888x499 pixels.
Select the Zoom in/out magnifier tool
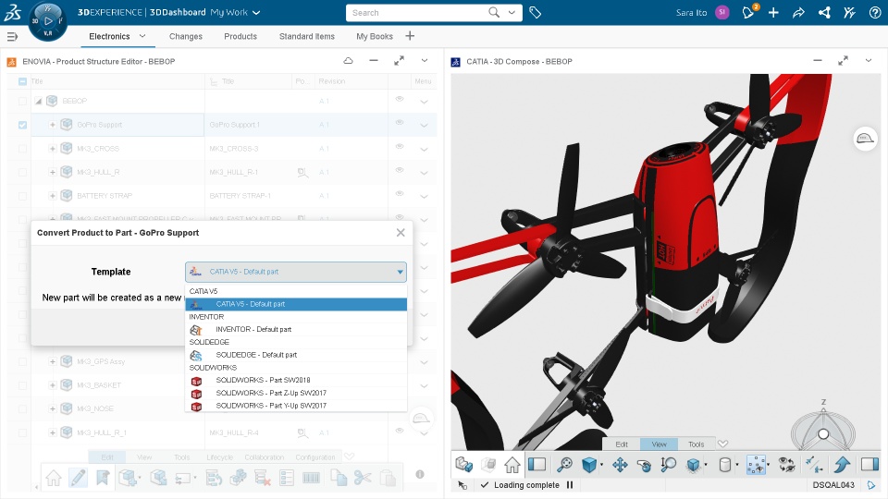pos(668,465)
